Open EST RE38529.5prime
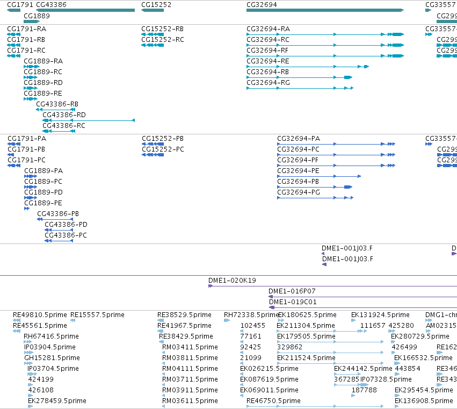Image resolution: width=457 pixels, height=409 pixels. pyautogui.click(x=184, y=315)
